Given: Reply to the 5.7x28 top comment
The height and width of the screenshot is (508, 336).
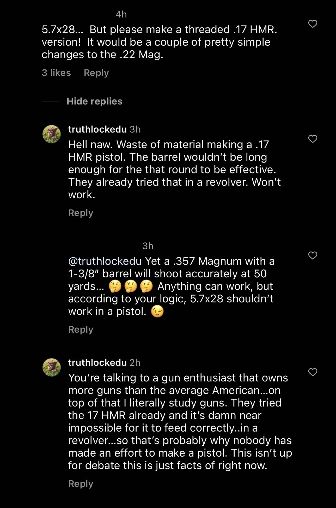Looking at the screenshot, I should coord(96,73).
